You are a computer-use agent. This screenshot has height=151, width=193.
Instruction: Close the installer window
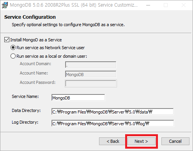coord(184,5)
